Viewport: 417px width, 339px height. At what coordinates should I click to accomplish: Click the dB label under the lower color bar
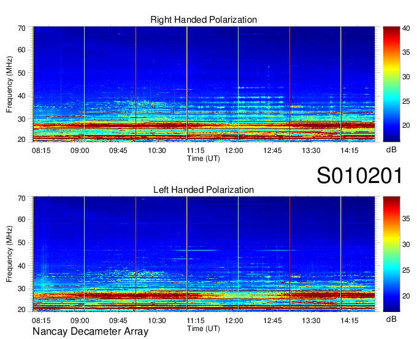pyautogui.click(x=391, y=319)
